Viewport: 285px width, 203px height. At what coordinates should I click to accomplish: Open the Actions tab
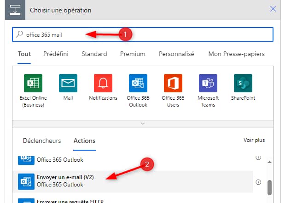(x=84, y=141)
